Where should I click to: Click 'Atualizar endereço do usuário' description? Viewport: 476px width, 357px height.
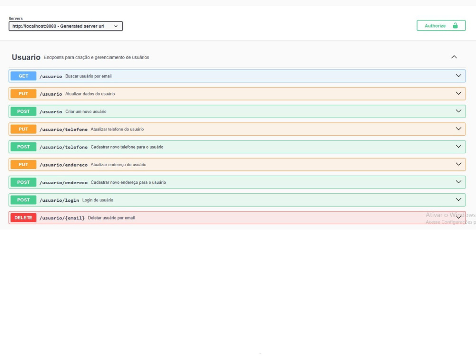[x=119, y=165]
